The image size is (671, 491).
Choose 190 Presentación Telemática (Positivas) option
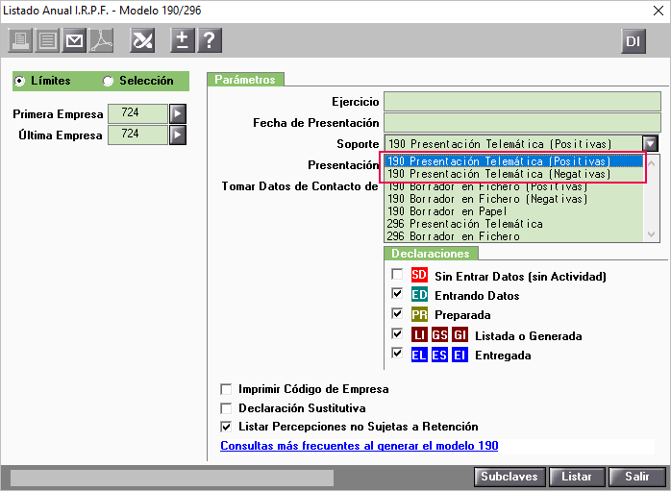pyautogui.click(x=513, y=161)
